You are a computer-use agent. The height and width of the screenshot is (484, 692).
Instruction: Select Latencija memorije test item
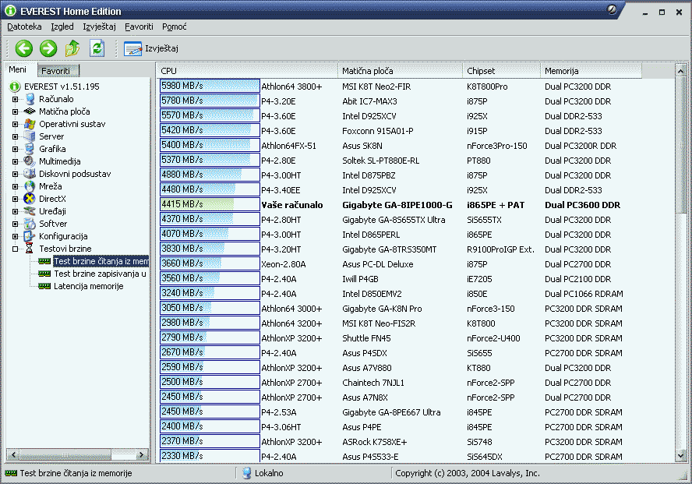[x=88, y=286]
